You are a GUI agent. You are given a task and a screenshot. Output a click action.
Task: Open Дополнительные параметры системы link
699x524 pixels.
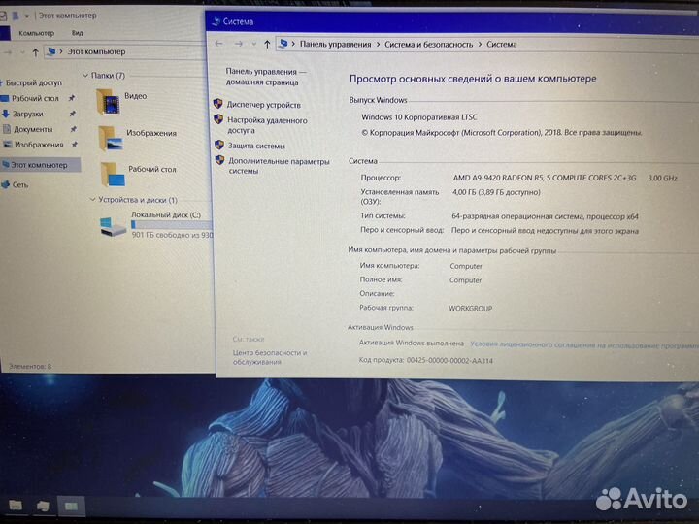click(x=279, y=166)
